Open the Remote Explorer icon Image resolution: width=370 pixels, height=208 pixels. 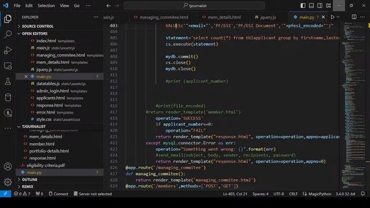click(8, 66)
